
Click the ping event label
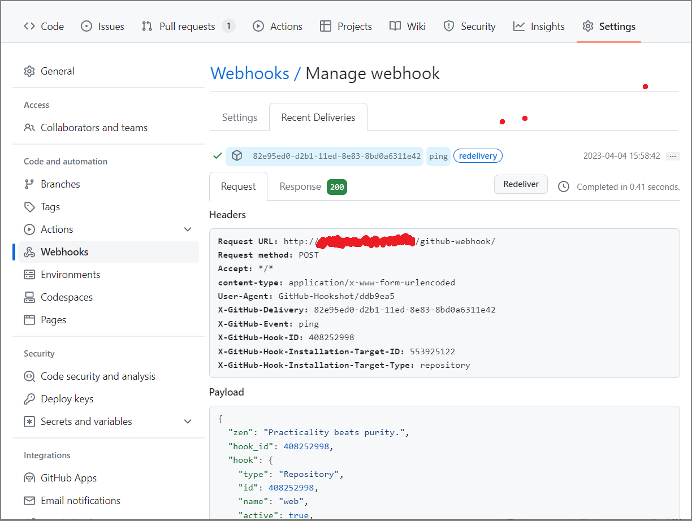click(438, 156)
